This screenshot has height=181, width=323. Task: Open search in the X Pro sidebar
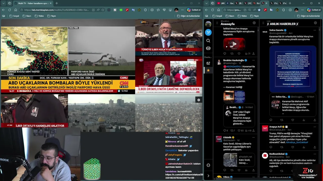click(208, 41)
